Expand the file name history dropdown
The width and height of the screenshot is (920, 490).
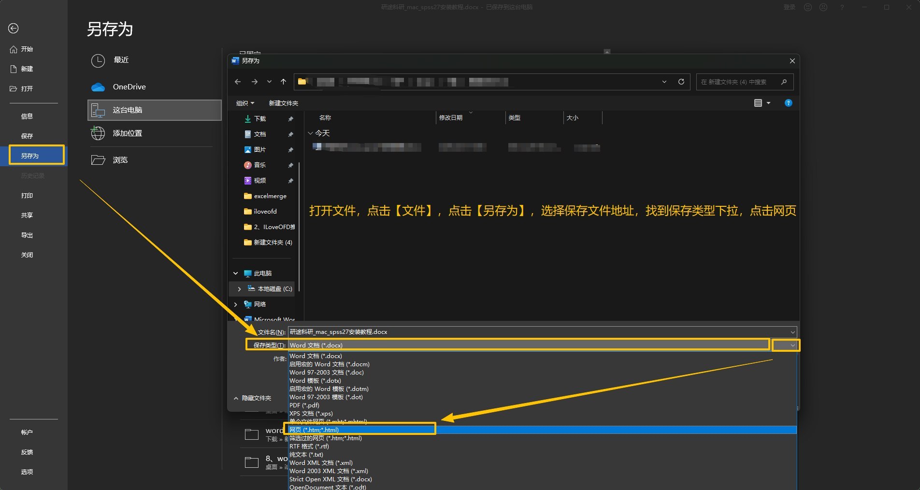tap(793, 332)
